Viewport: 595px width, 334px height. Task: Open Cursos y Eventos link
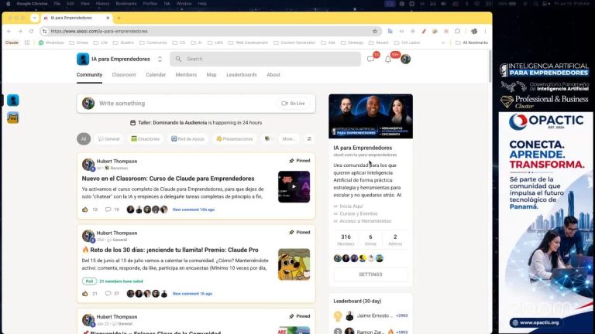(358, 213)
